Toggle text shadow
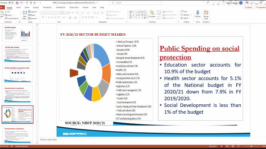 (52, 17)
